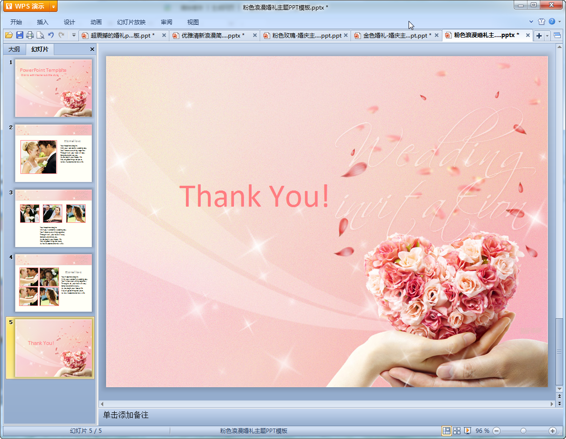
Task: Select slide 3 thumbnail with three photos
Action: coord(53,218)
